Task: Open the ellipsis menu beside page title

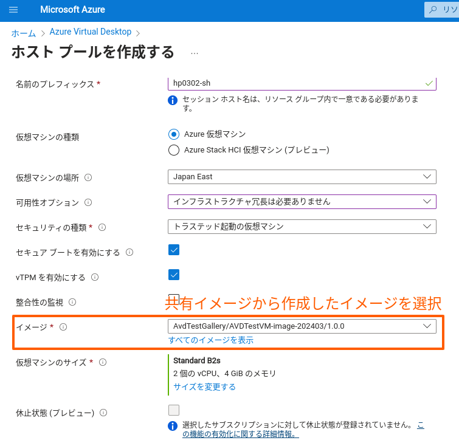Action: click(x=195, y=53)
